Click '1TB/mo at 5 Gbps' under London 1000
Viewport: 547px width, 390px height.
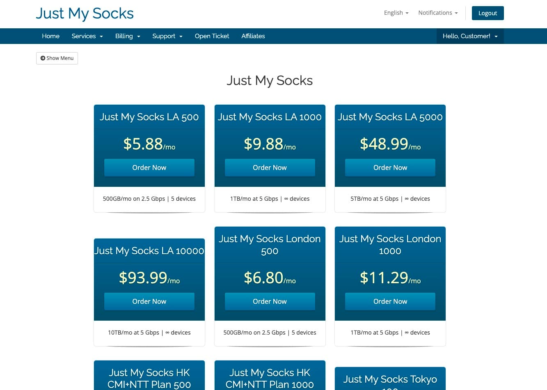tap(374, 333)
